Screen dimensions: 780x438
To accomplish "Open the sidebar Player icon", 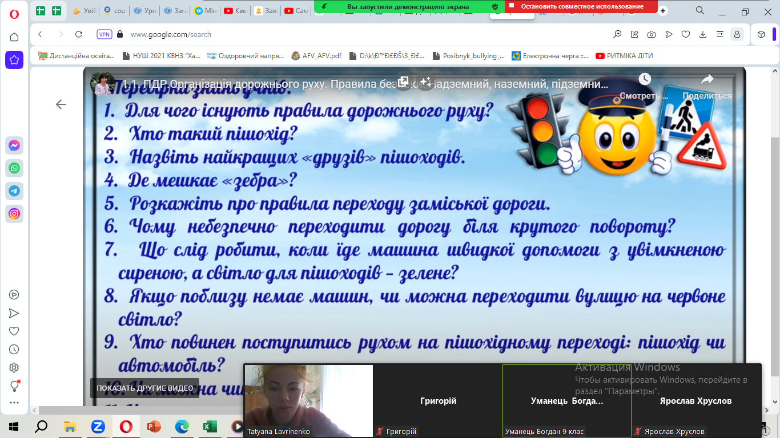I will point(14,295).
